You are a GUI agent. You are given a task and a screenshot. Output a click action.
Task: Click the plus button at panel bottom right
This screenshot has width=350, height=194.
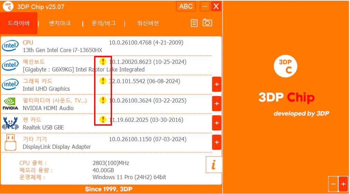343,184
